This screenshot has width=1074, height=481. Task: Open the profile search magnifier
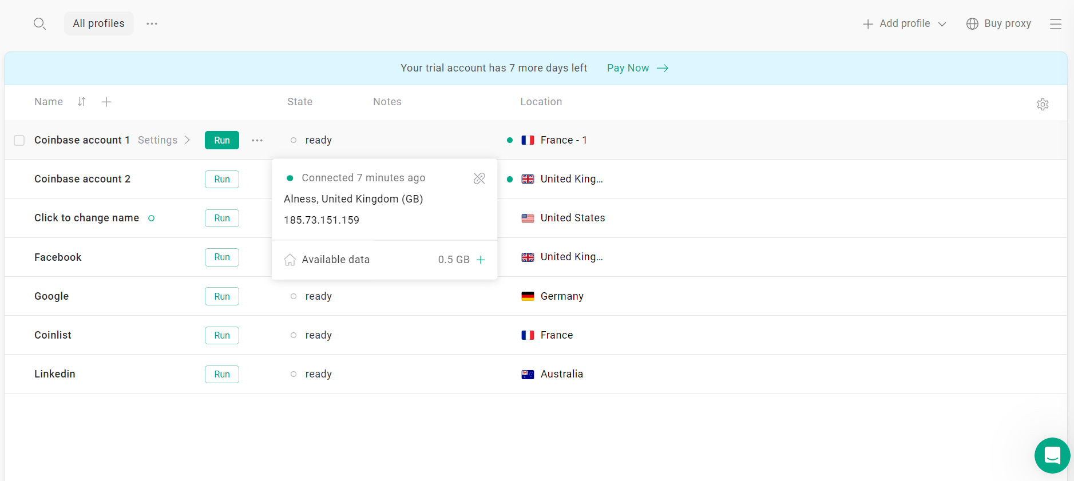39,23
